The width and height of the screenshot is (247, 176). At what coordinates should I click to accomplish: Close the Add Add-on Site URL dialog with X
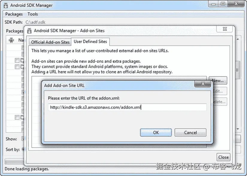click(203, 84)
